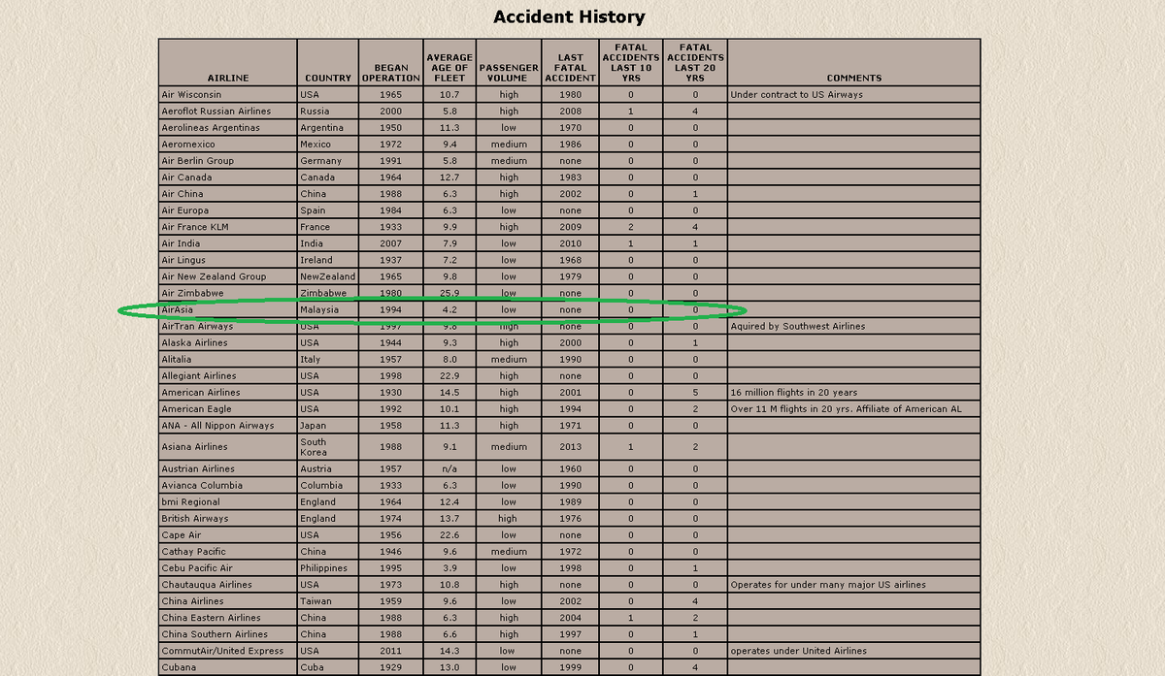Select fleet age 25.9 for Air Zimbabwe
1165x676 pixels.
click(449, 292)
